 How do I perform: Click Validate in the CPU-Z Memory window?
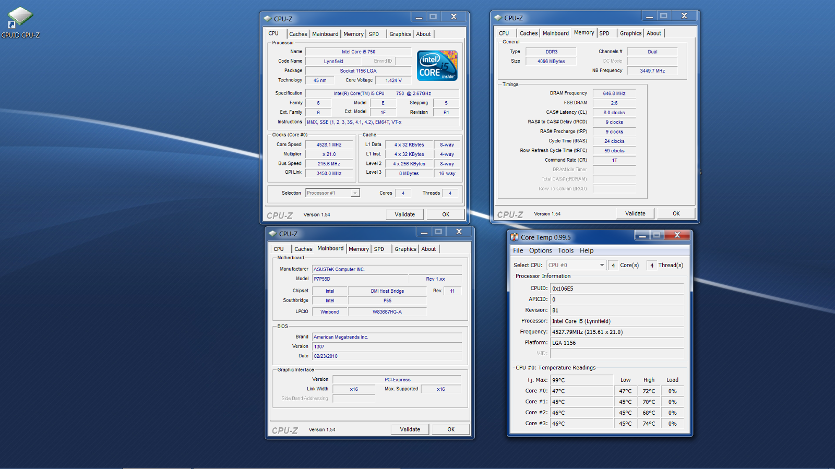pyautogui.click(x=635, y=213)
